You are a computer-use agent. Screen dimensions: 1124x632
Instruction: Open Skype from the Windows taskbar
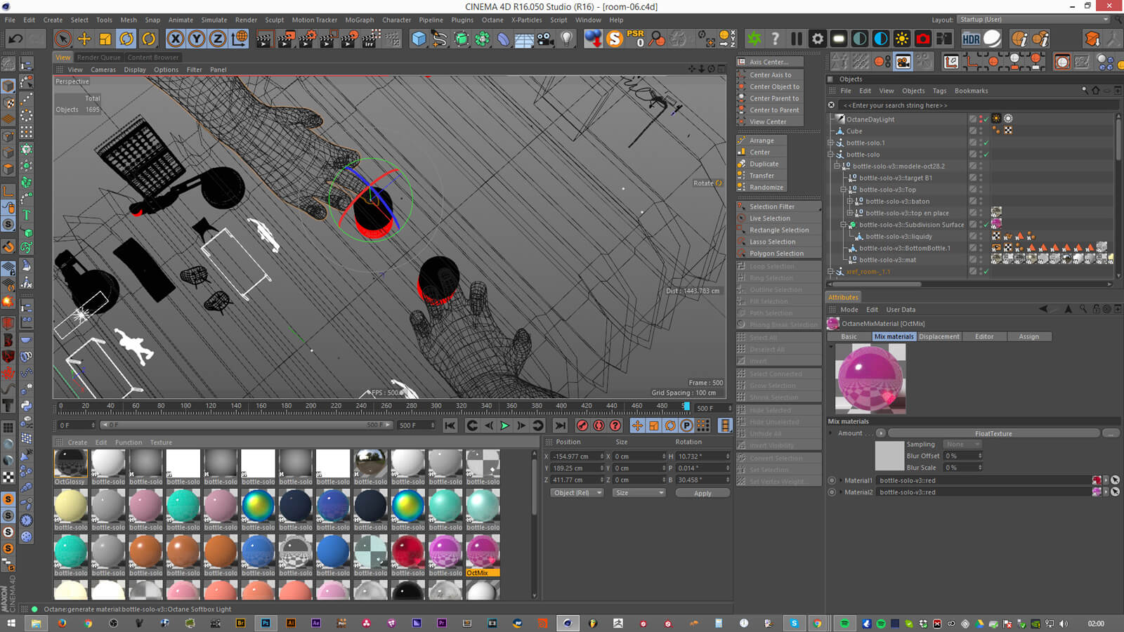click(x=794, y=623)
